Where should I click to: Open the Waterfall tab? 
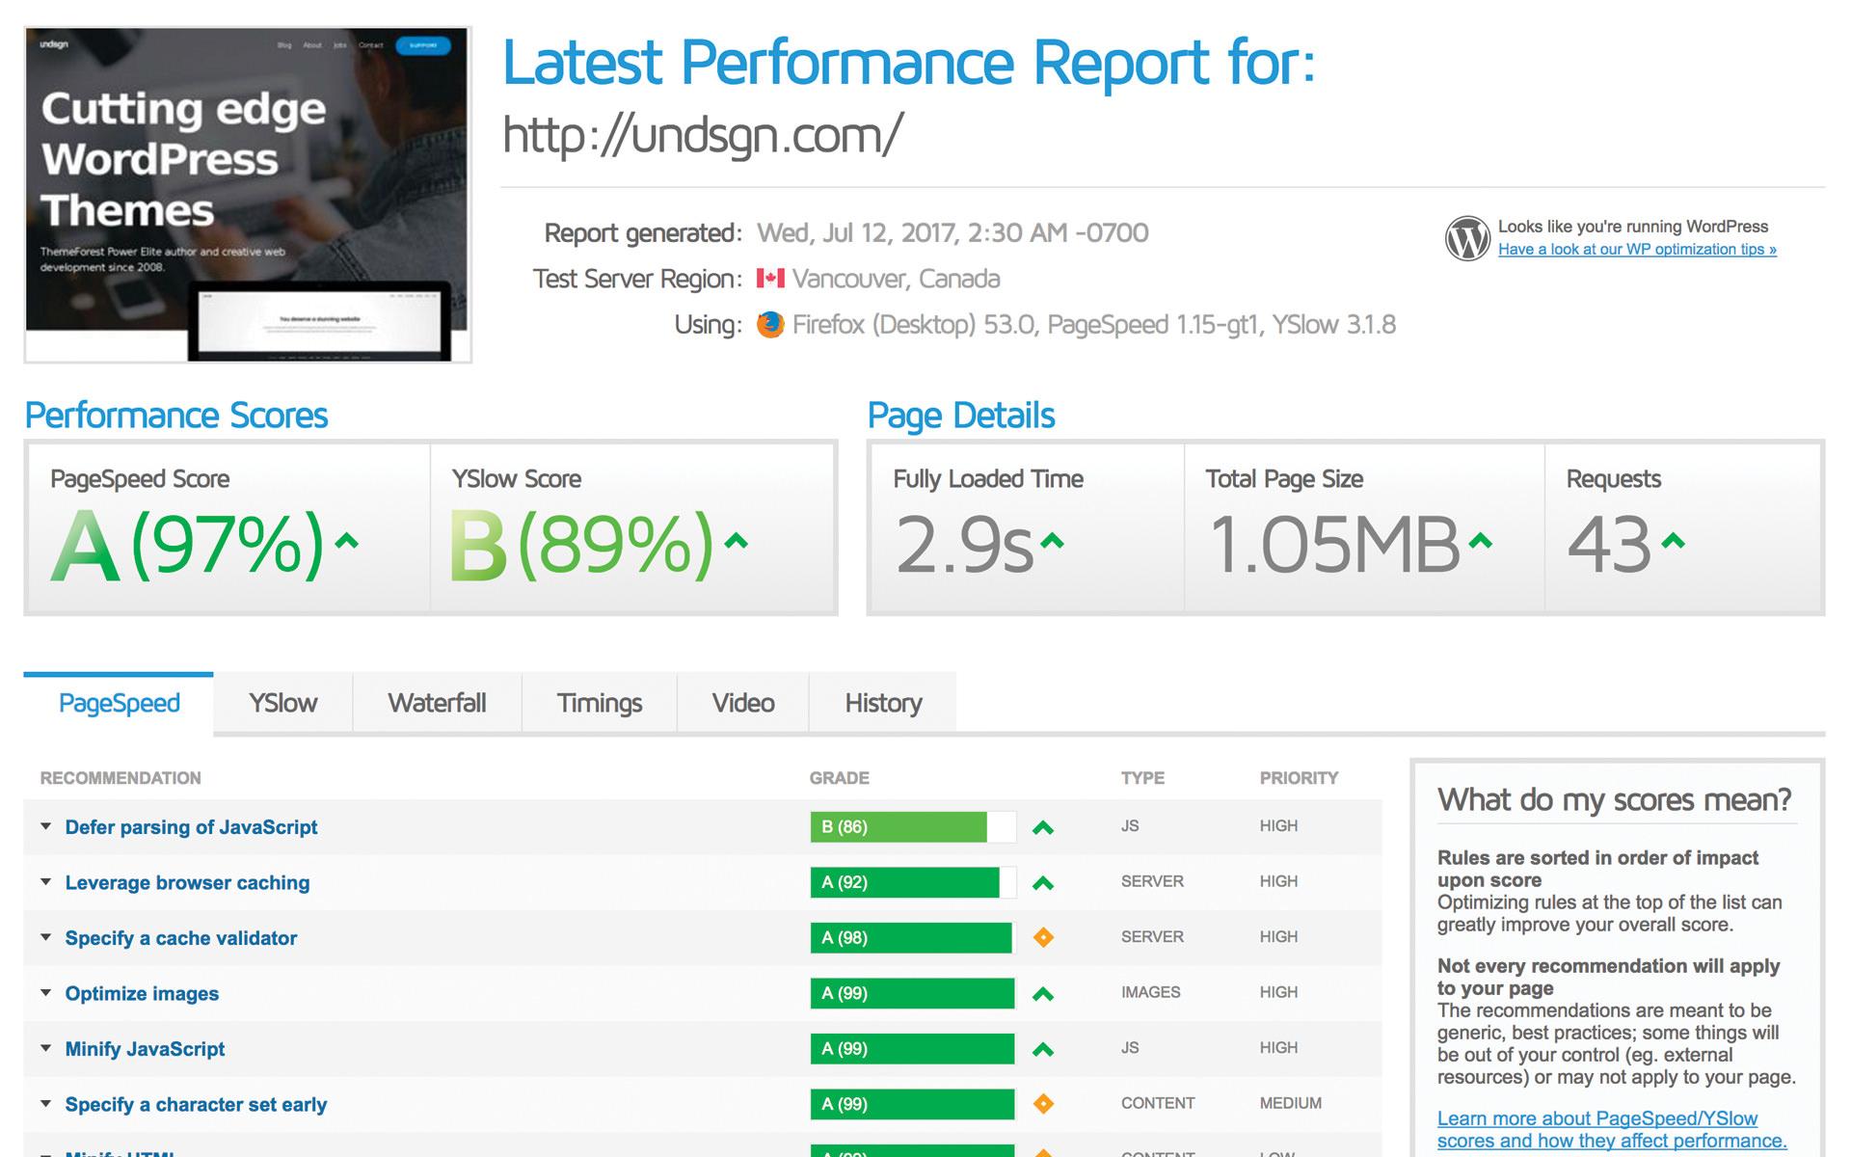pos(436,703)
